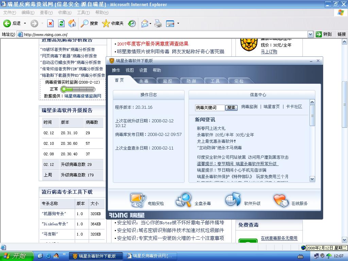
Task: Click the IE Forward arrow icon
Action: pos(34,23)
